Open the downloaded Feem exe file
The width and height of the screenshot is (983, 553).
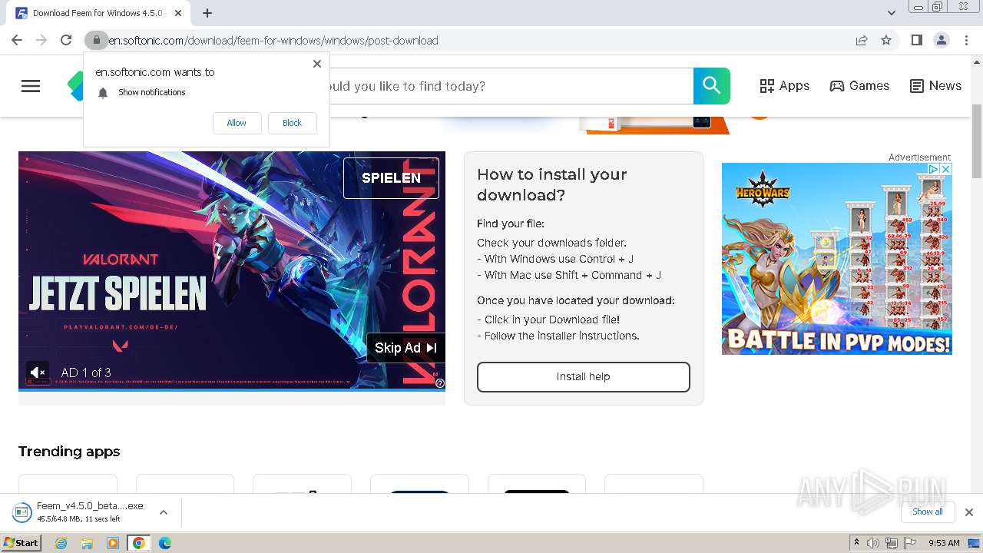(79, 512)
